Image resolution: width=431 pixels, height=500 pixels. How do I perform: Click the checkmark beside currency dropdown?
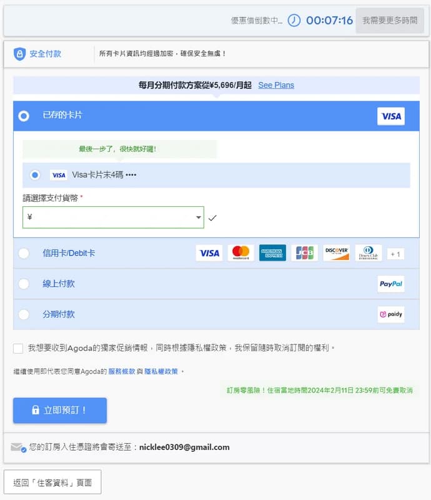(x=212, y=217)
